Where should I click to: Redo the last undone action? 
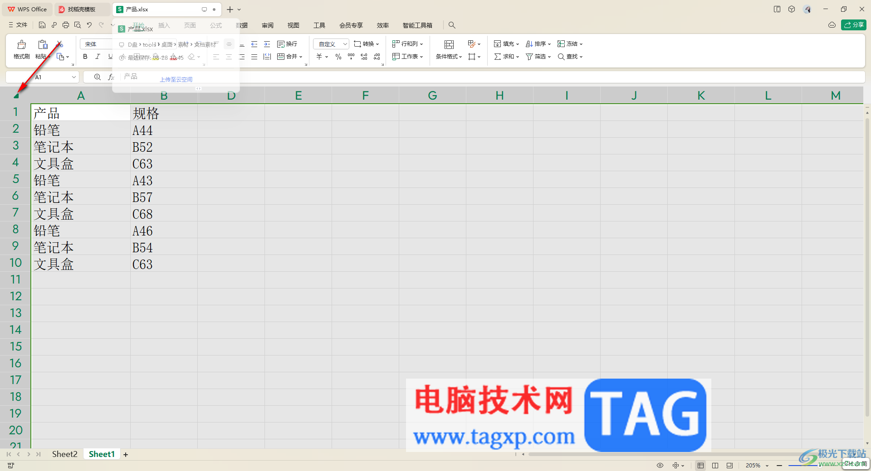101,25
